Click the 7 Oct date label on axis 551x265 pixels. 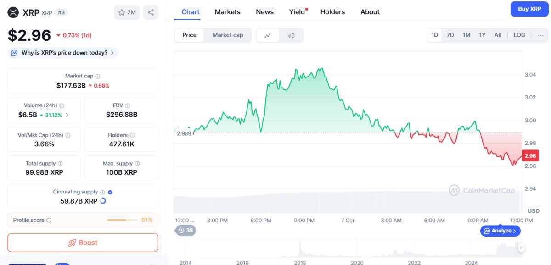point(348,221)
